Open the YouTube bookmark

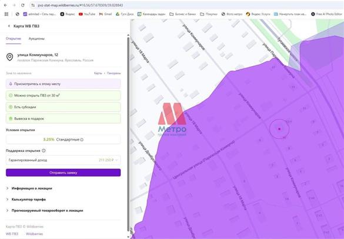point(87,14)
